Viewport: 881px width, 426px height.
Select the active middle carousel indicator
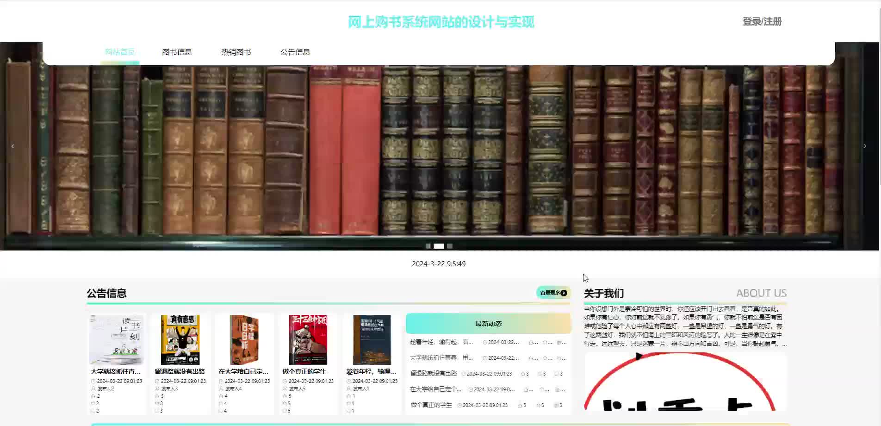point(439,246)
